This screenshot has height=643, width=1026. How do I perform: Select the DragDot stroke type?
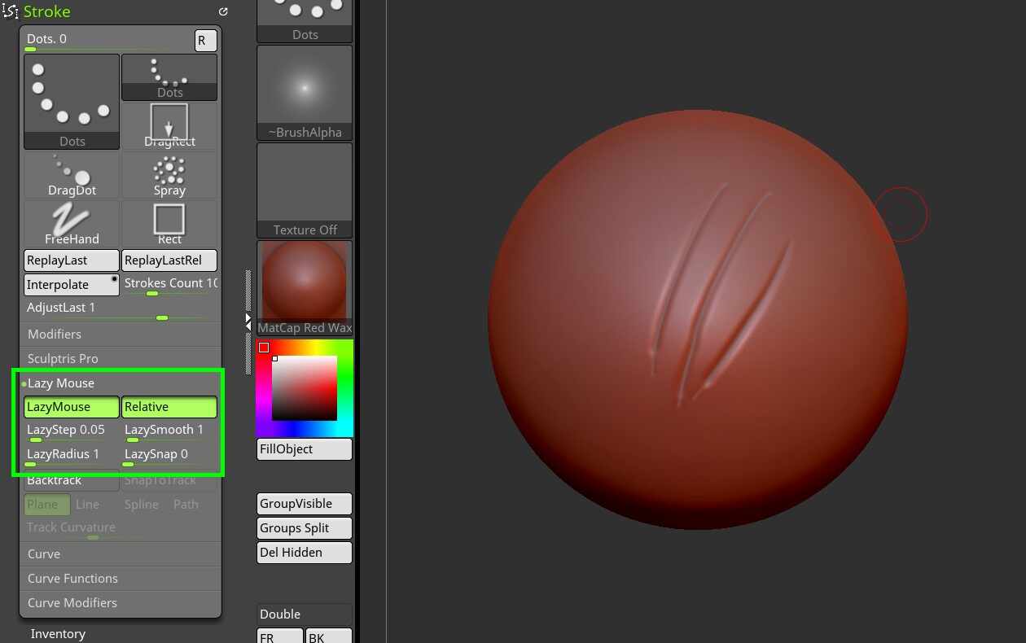coord(71,174)
